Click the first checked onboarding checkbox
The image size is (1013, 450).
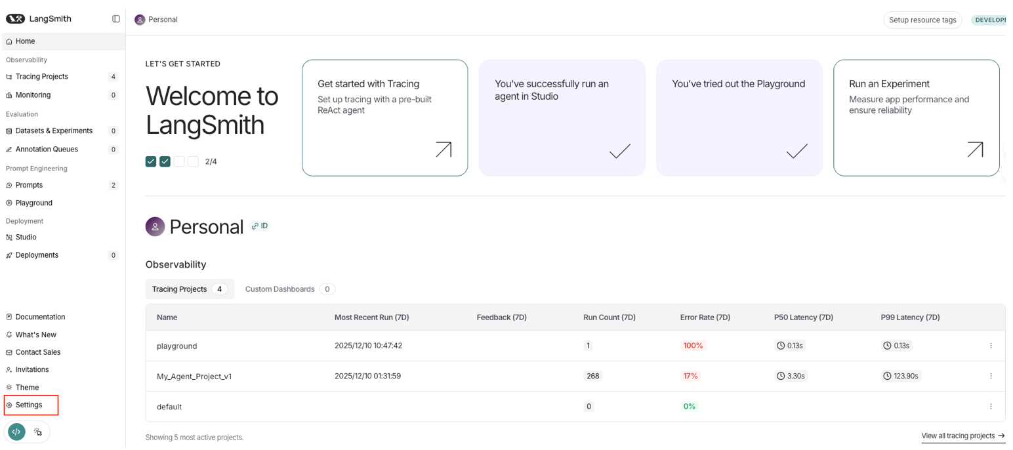tap(151, 161)
